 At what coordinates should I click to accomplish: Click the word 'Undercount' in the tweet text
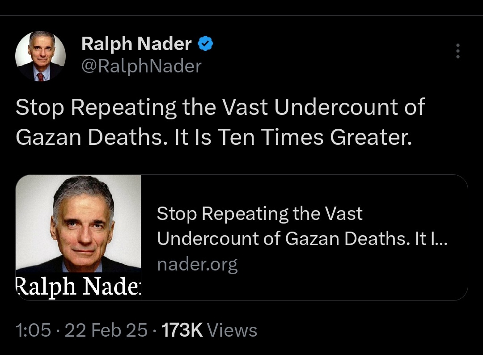click(x=336, y=107)
